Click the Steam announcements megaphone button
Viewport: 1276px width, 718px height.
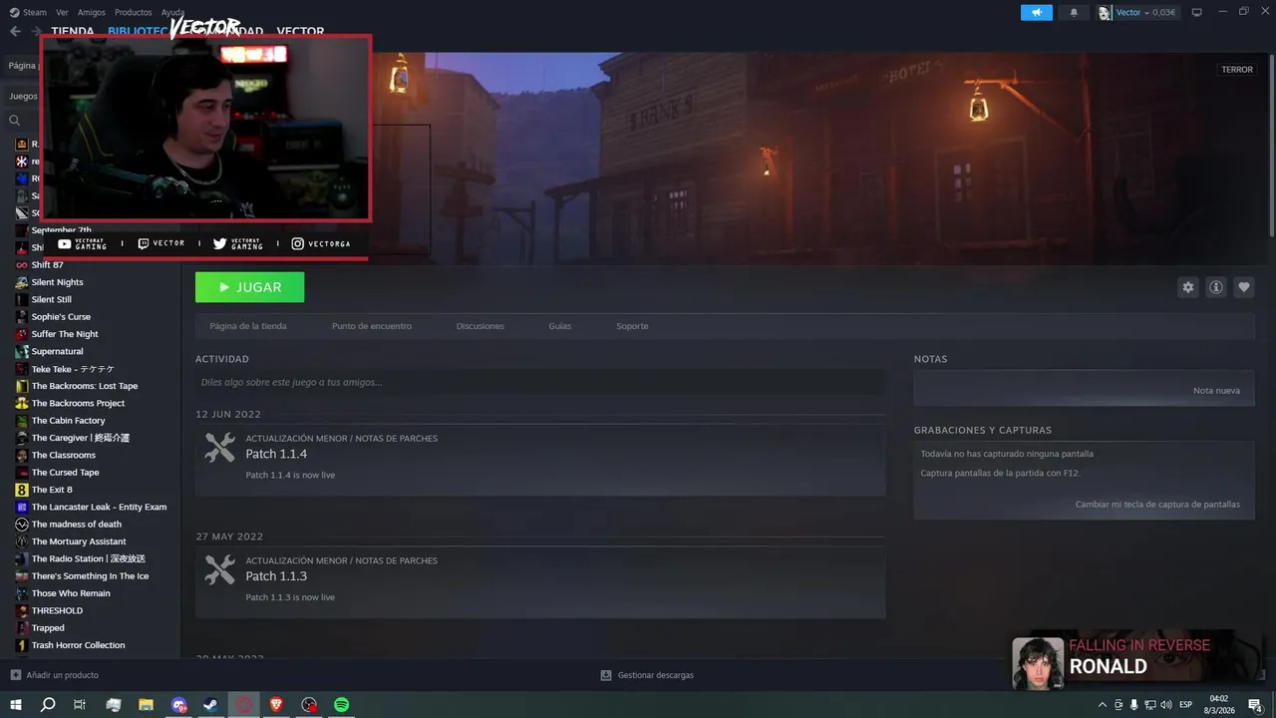point(1037,13)
